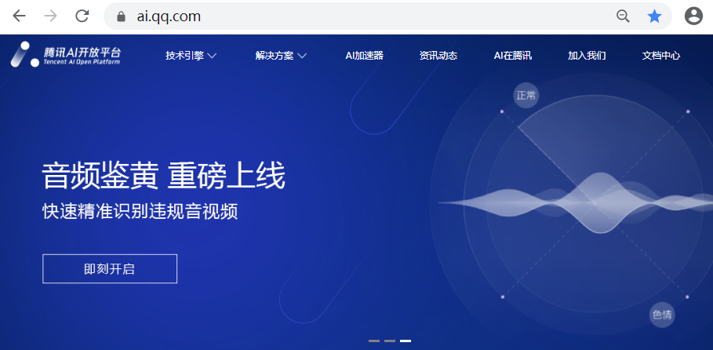Click the padlock site security icon
This screenshot has width=713, height=350.
coord(121,16)
